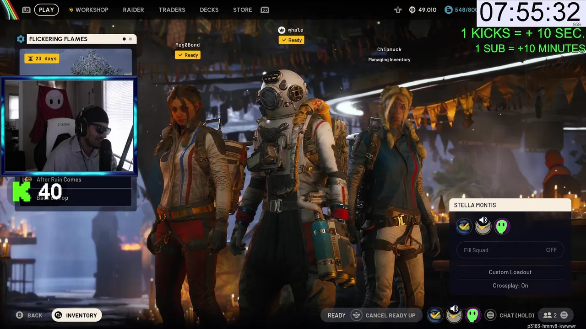Click the blue token currency icon

click(448, 10)
